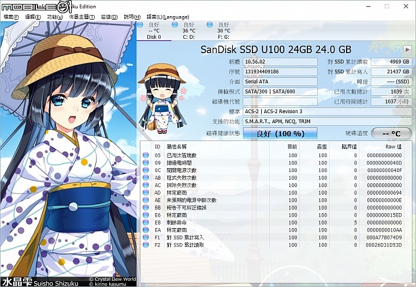Click the status orb for attribute AC
This screenshot has height=287, width=416.
[x=146, y=185]
